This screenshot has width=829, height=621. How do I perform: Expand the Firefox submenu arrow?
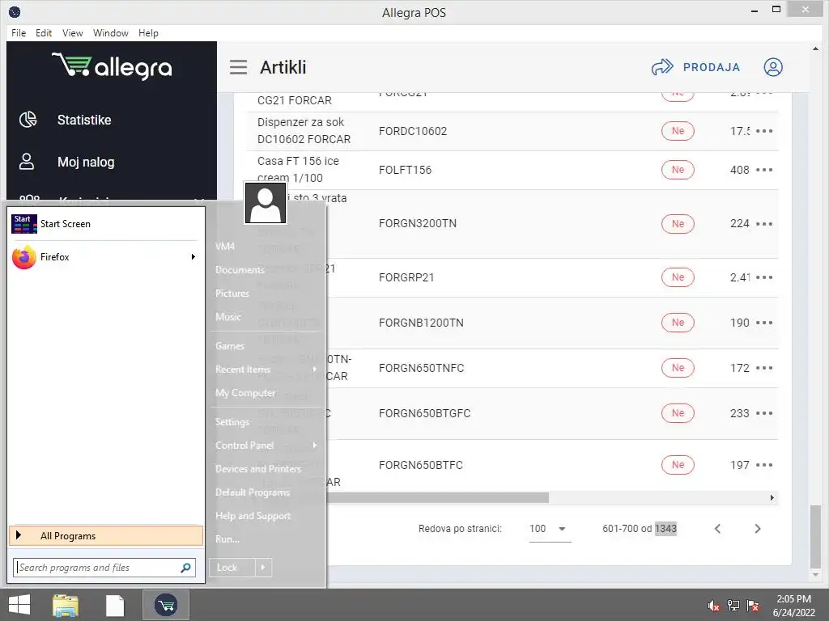[x=193, y=257]
